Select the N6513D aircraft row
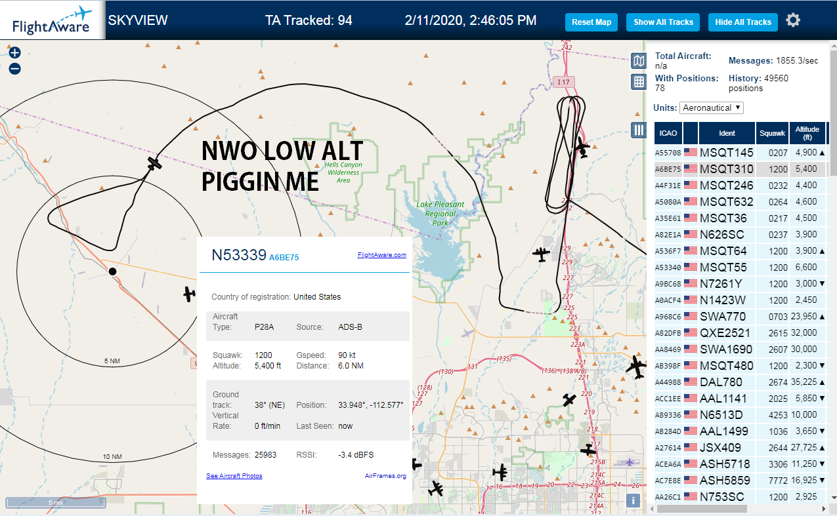Image resolution: width=837 pixels, height=516 pixels. point(740,415)
